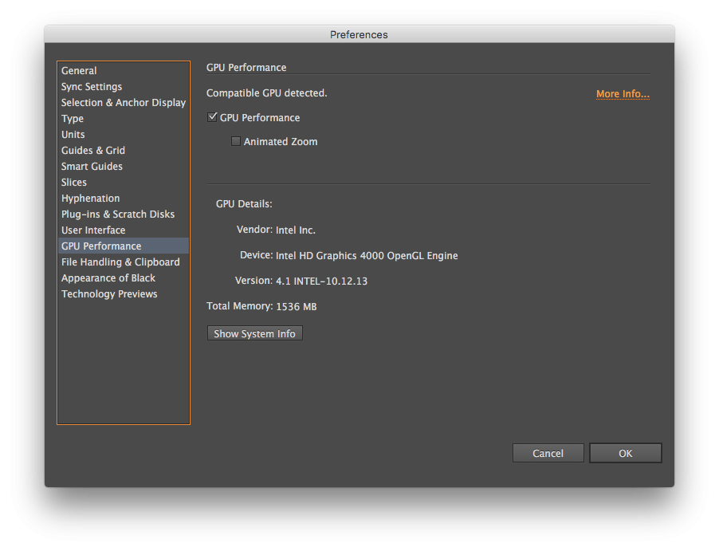
Task: Click the total memory value 1536 MB
Action: 297,306
